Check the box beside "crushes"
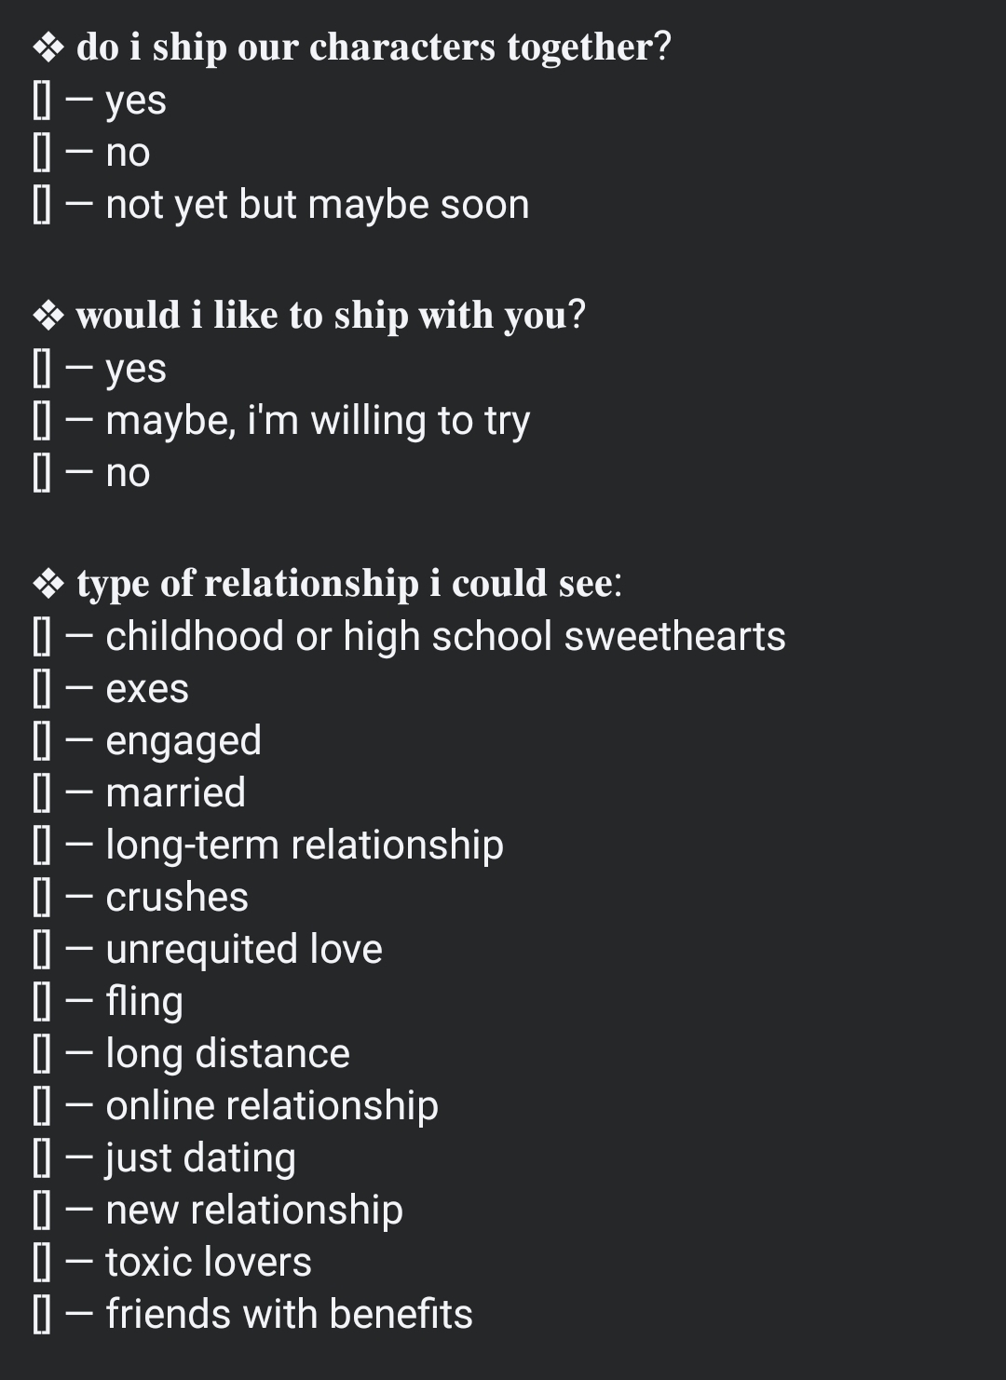The height and width of the screenshot is (1380, 1006). click(42, 899)
